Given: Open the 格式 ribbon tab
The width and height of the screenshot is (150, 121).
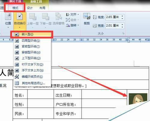Looking at the screenshot, I should (15, 8).
